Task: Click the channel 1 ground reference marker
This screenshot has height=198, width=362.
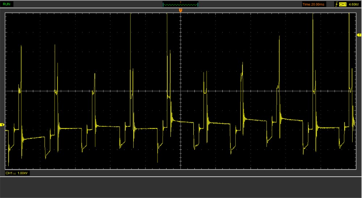Action: tap(2, 125)
